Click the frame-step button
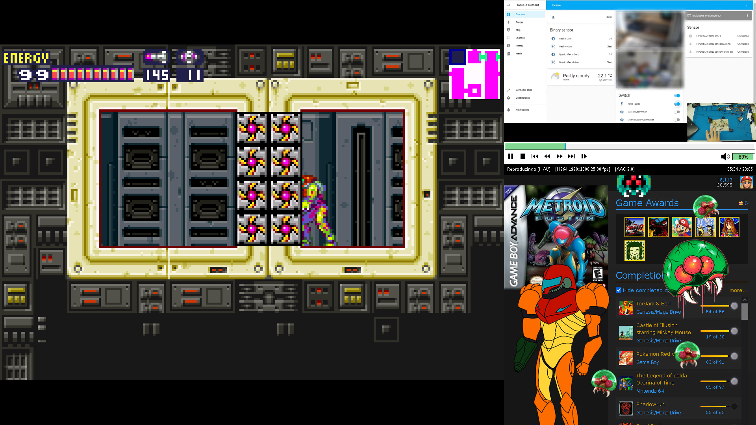Image resolution: width=756 pixels, height=425 pixels. pyautogui.click(x=584, y=157)
